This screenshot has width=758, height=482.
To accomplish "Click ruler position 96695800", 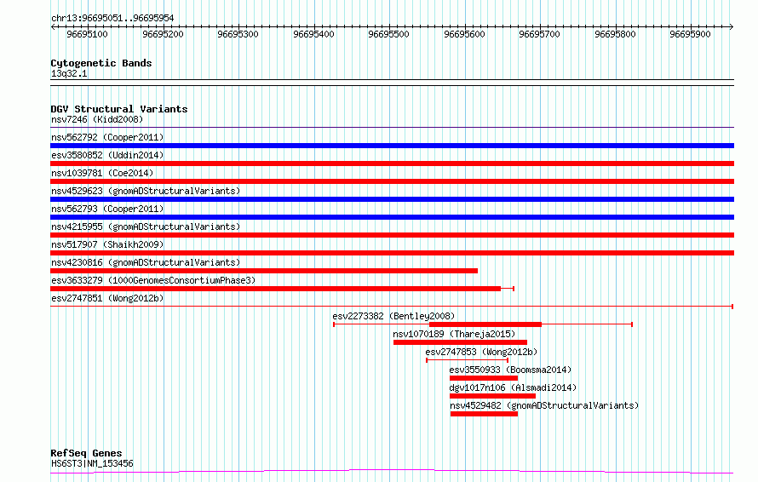I will point(616,34).
